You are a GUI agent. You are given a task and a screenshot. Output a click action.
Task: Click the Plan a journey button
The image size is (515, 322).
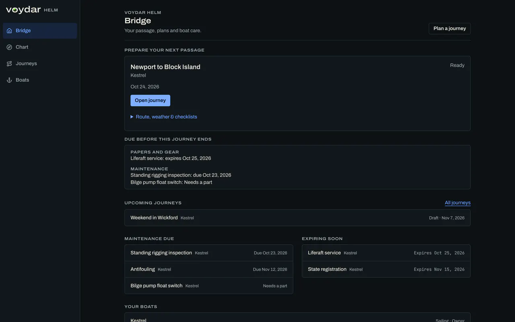tap(449, 29)
